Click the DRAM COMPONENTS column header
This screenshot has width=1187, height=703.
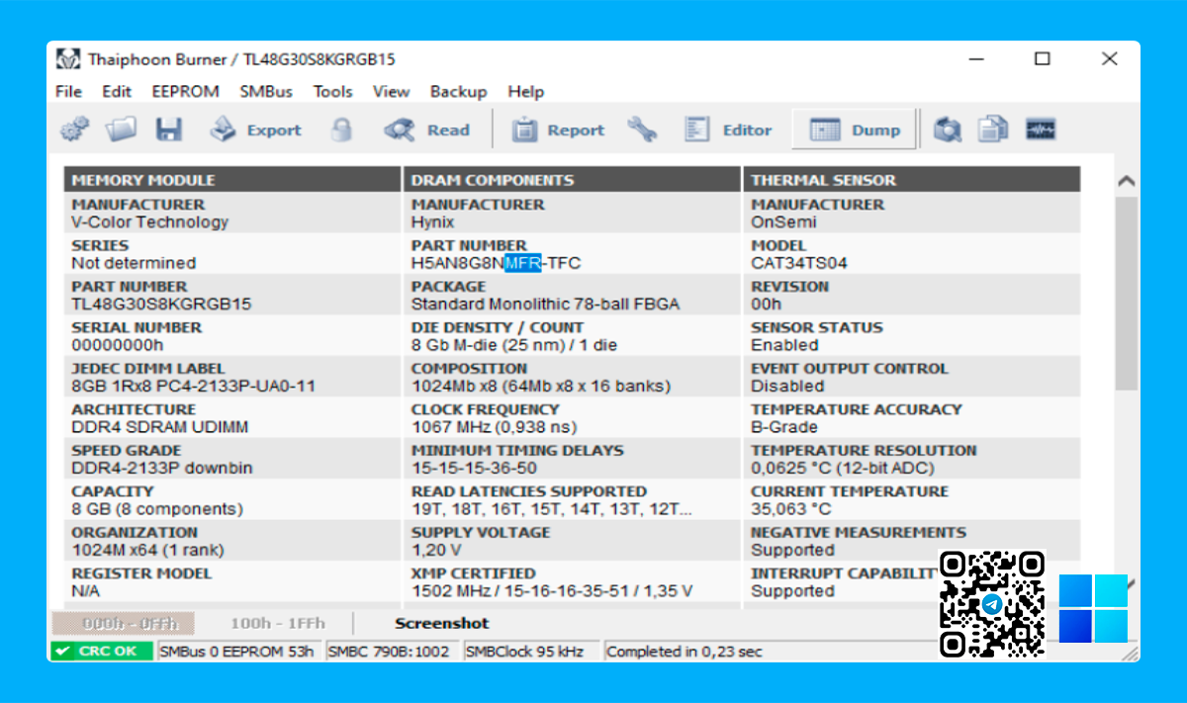[572, 180]
